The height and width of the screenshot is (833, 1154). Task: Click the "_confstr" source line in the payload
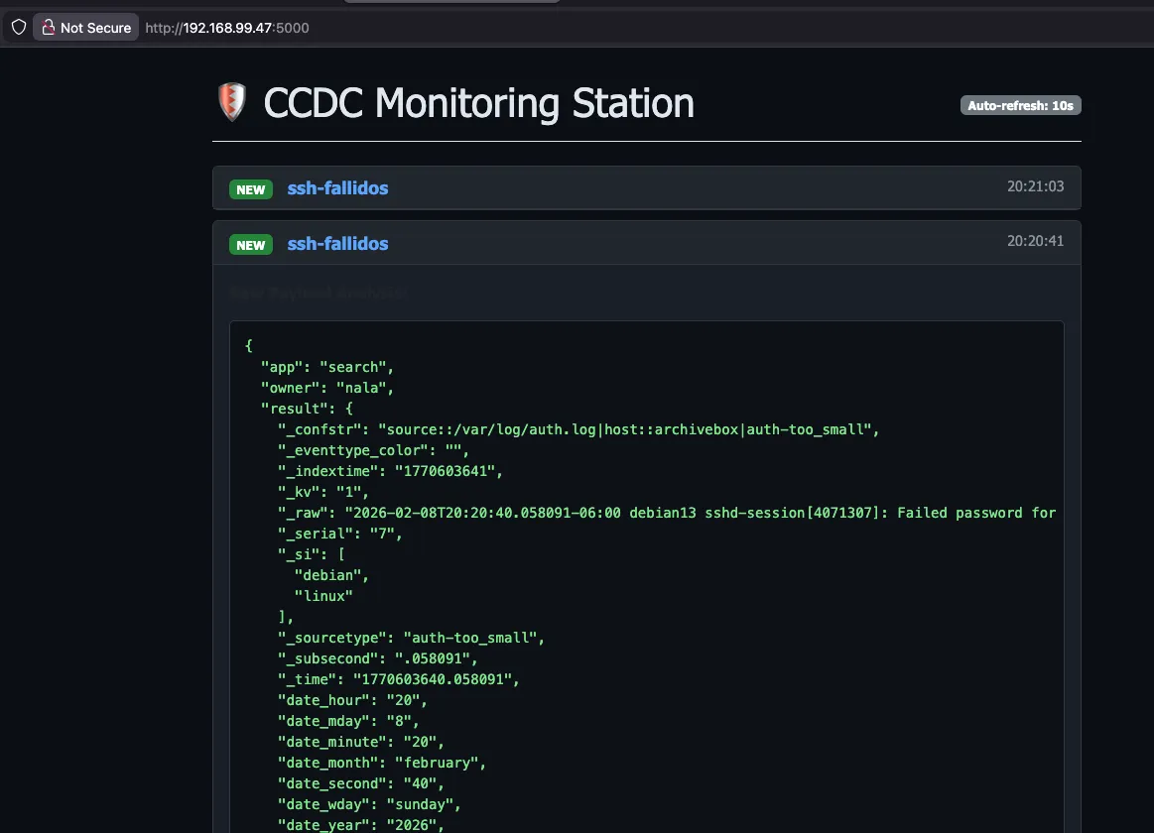coord(578,429)
